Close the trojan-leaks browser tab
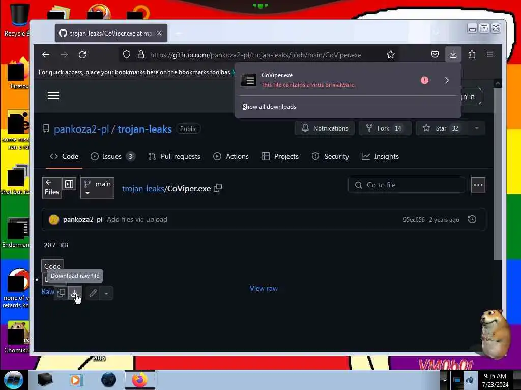This screenshot has width=521, height=390. (x=159, y=33)
